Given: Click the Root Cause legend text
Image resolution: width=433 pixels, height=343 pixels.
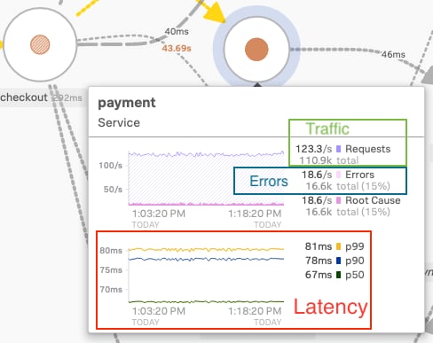Looking at the screenshot, I should click(x=373, y=200).
